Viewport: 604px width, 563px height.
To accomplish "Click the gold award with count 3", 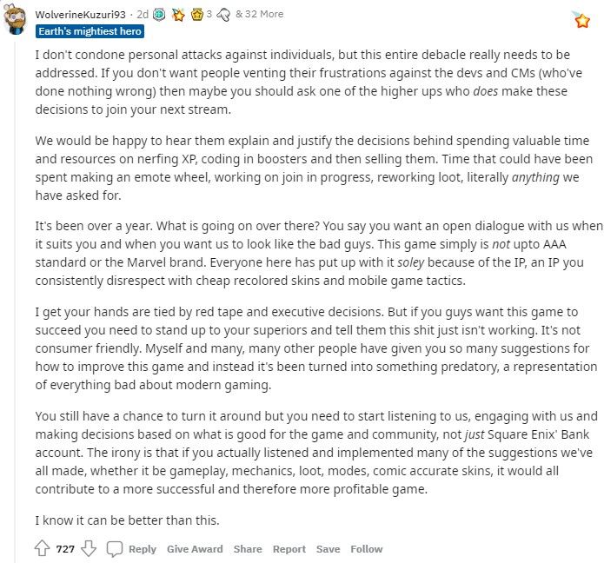I will 196,15.
